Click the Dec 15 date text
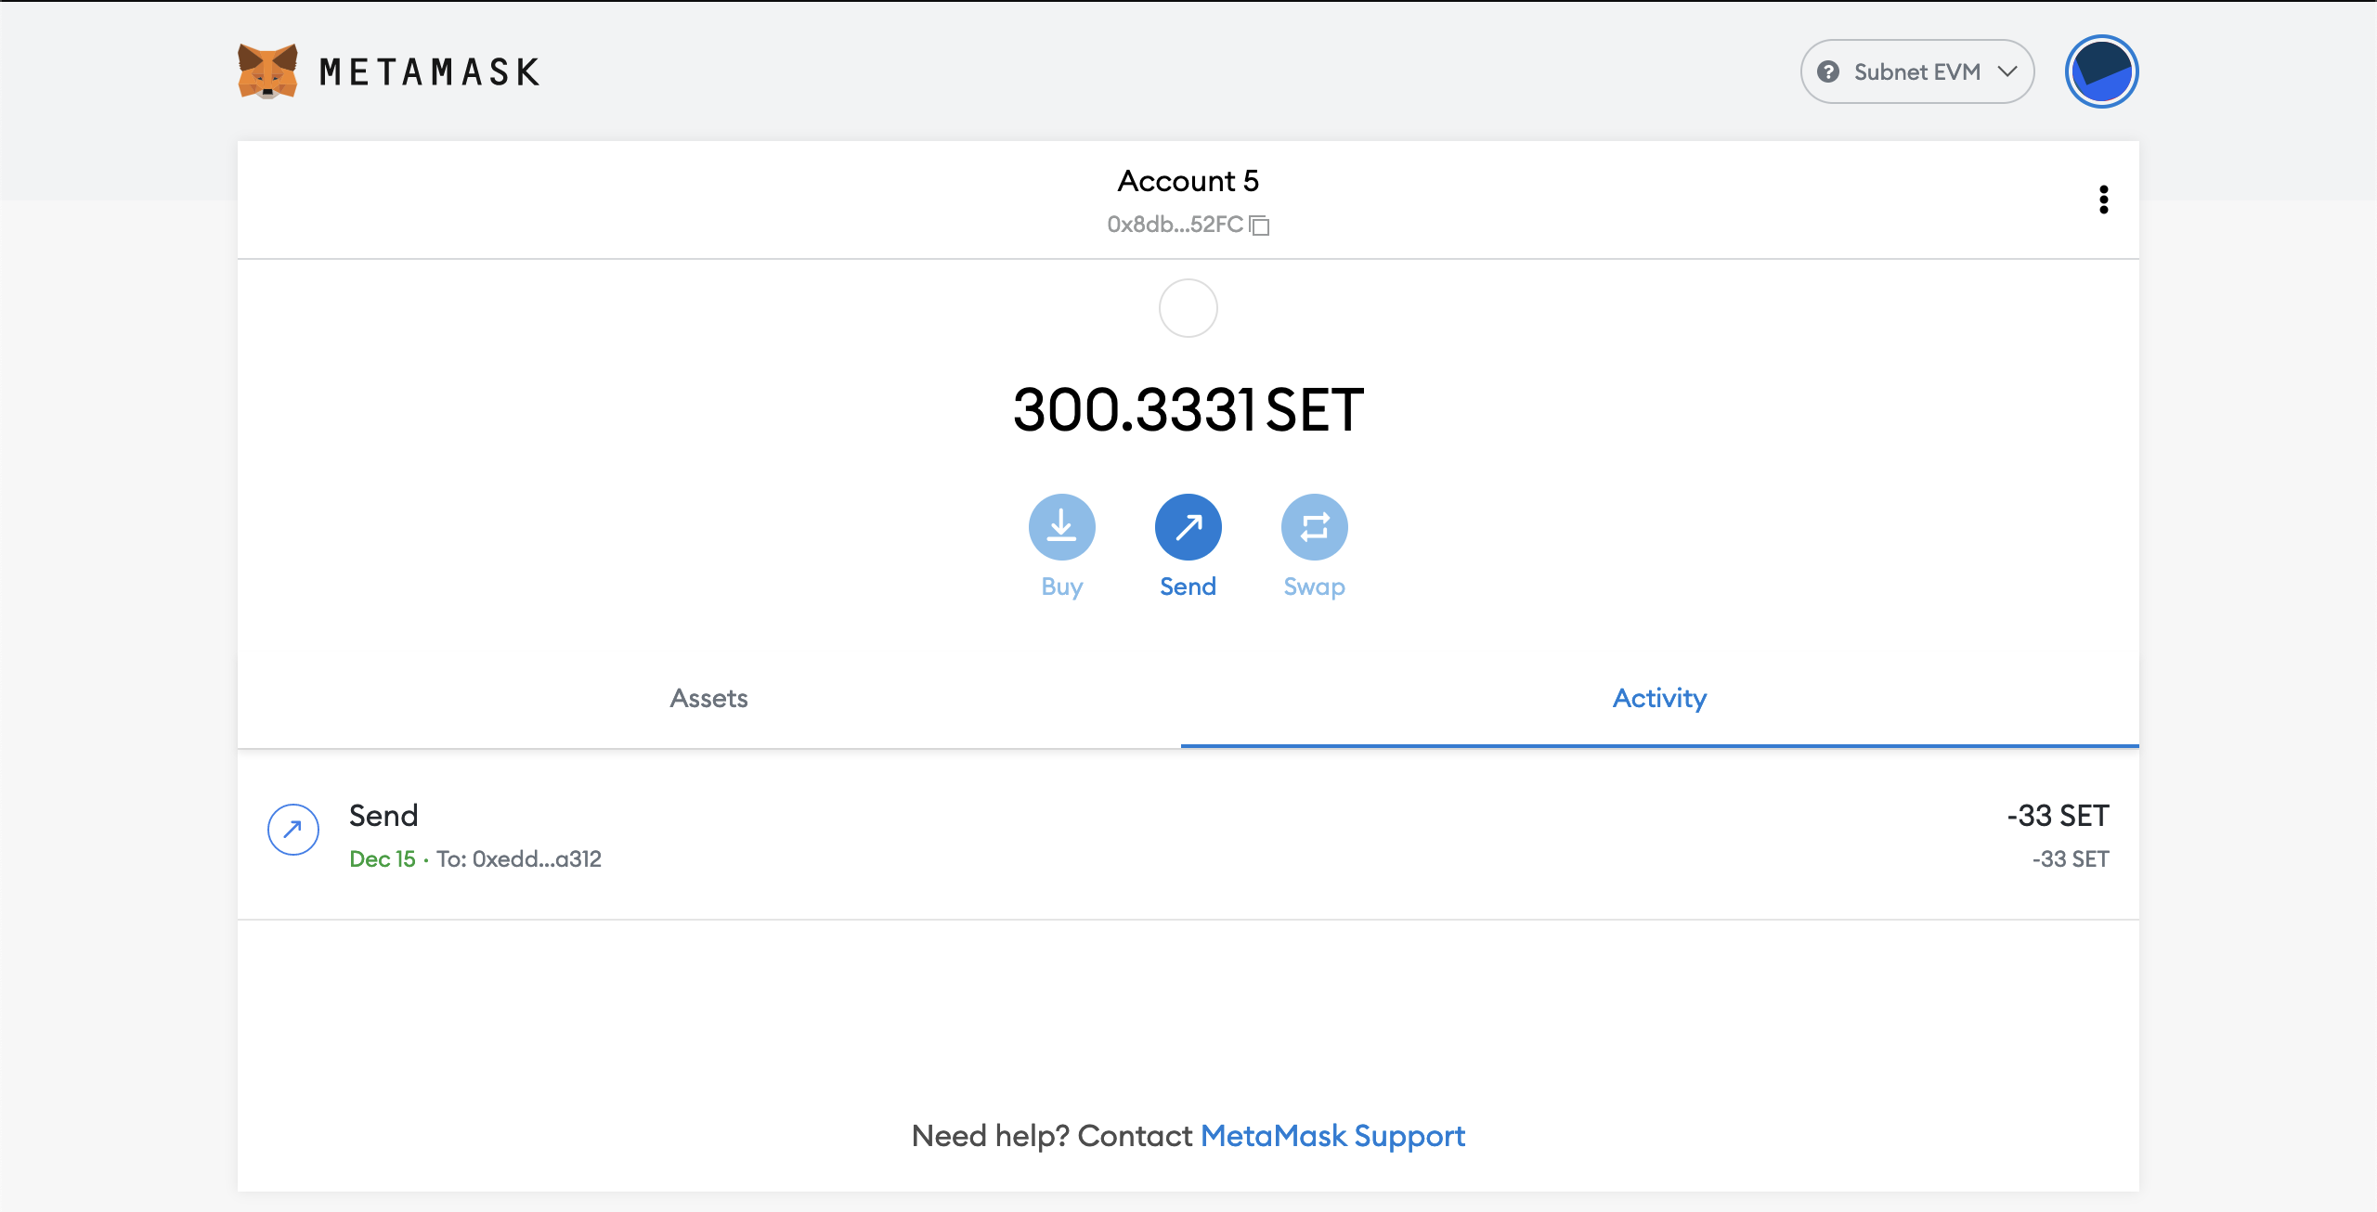Viewport: 2377px width, 1212px height. (x=383, y=859)
